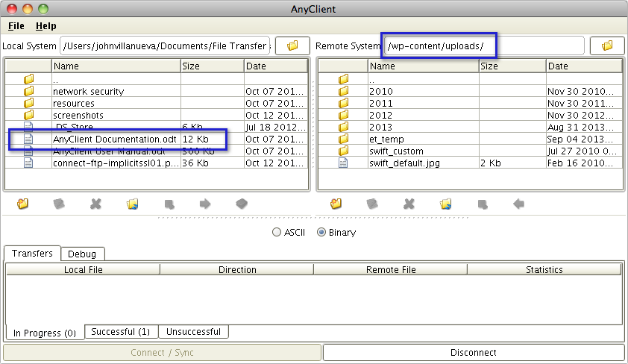Click remote toolbar's gray square icon
628x364 pixels.
click(x=483, y=204)
